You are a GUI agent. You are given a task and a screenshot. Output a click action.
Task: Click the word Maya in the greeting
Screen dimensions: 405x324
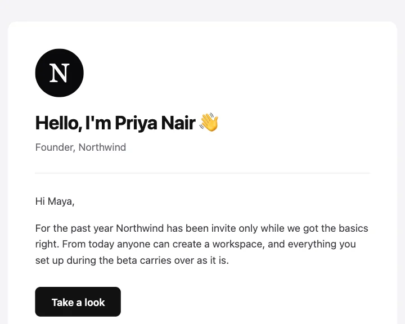[x=61, y=201]
